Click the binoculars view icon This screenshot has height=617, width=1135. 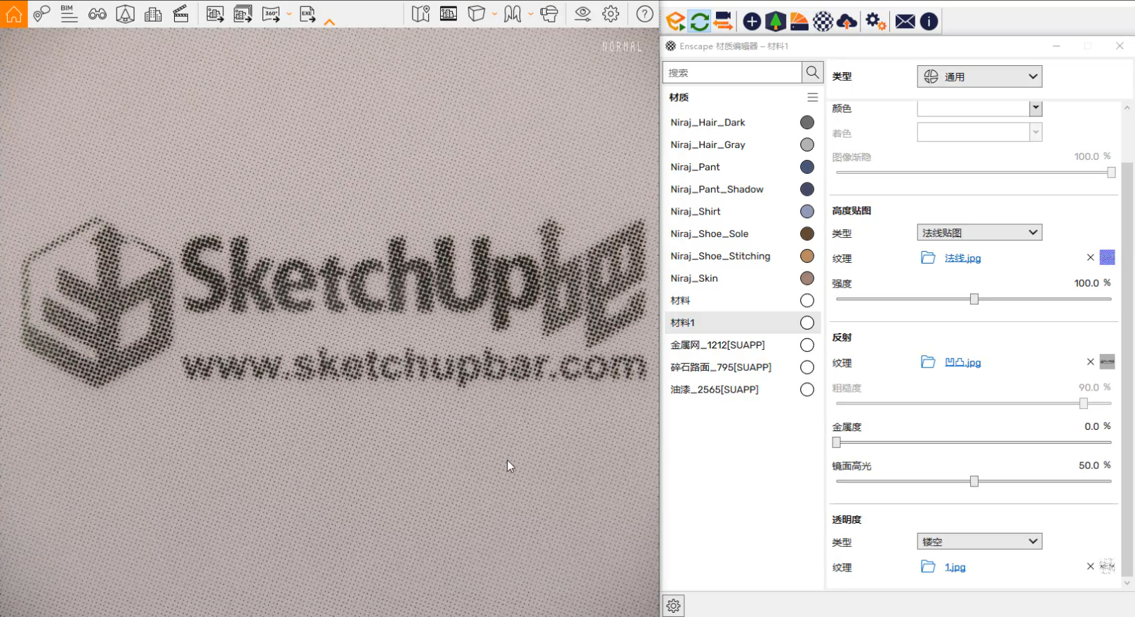(x=98, y=14)
